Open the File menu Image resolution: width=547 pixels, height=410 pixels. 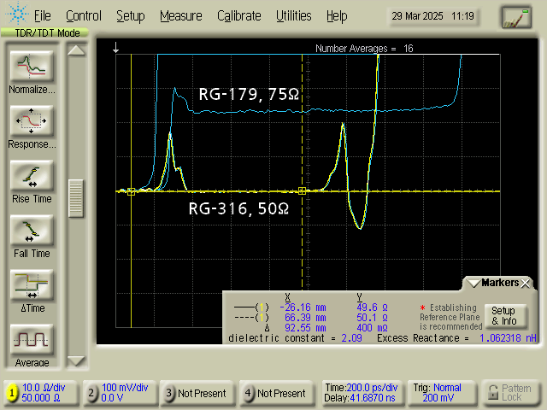click(x=42, y=16)
